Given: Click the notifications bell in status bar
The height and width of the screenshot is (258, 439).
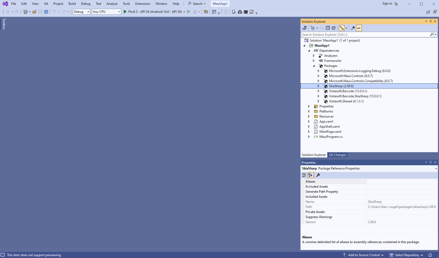Looking at the screenshot, I should pos(430,255).
